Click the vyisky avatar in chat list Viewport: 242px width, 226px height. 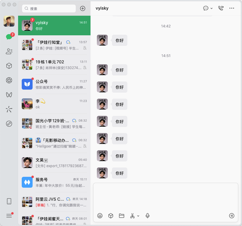pos(27,26)
